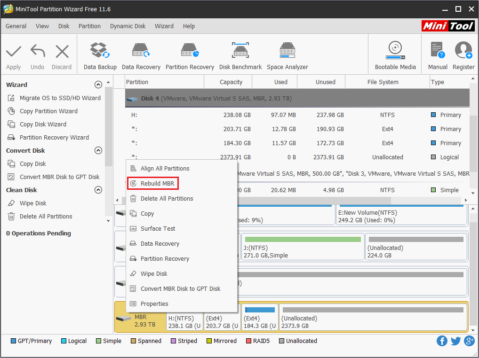Viewport: 479px width, 358px height.
Task: Select the E:New Volume(NTFS) disk map block
Action: click(401, 215)
